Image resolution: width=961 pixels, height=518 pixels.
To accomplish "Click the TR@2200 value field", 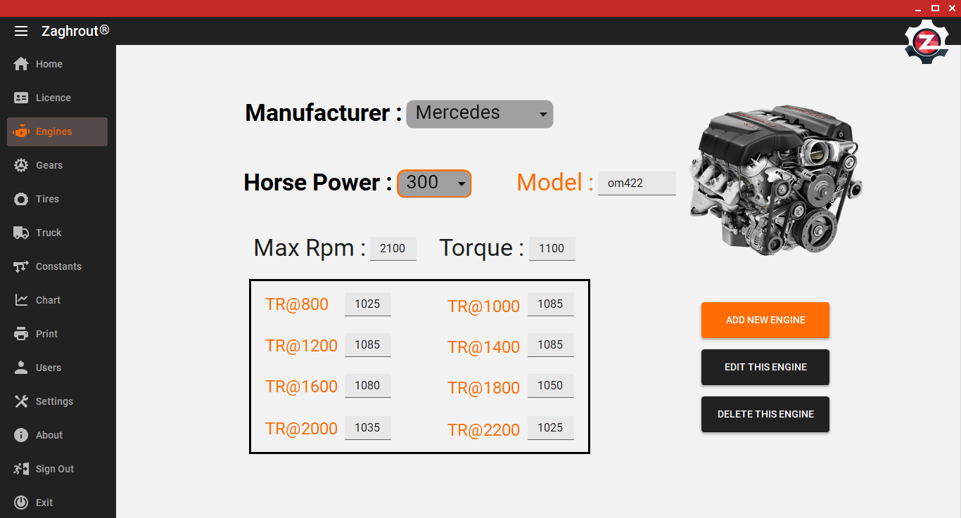I will pos(550,428).
